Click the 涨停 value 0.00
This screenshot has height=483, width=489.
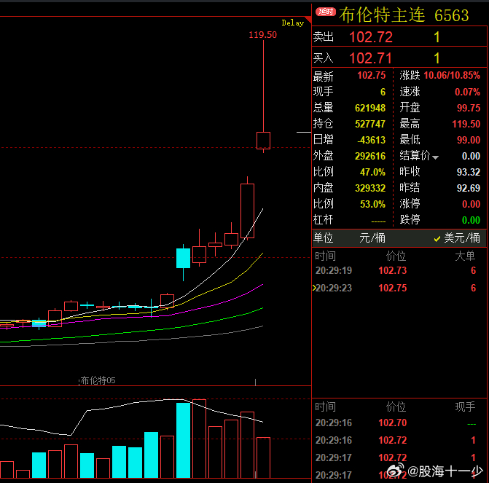click(x=471, y=204)
